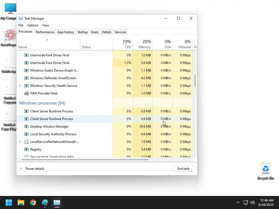279x209 pixels.
Task: Click the Windows processes (84) group header
Action: pos(42,103)
